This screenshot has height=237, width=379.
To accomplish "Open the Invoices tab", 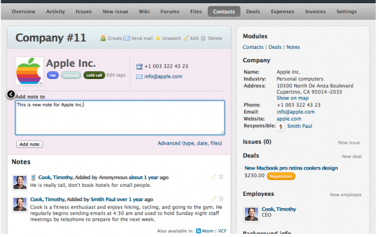I will click(315, 12).
